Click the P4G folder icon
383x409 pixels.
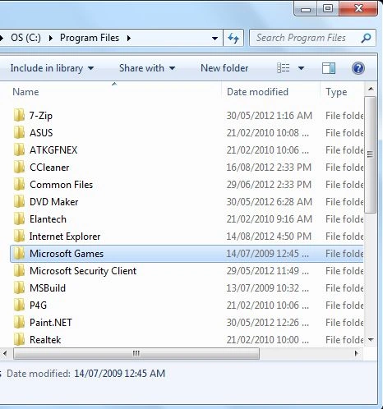point(19,305)
